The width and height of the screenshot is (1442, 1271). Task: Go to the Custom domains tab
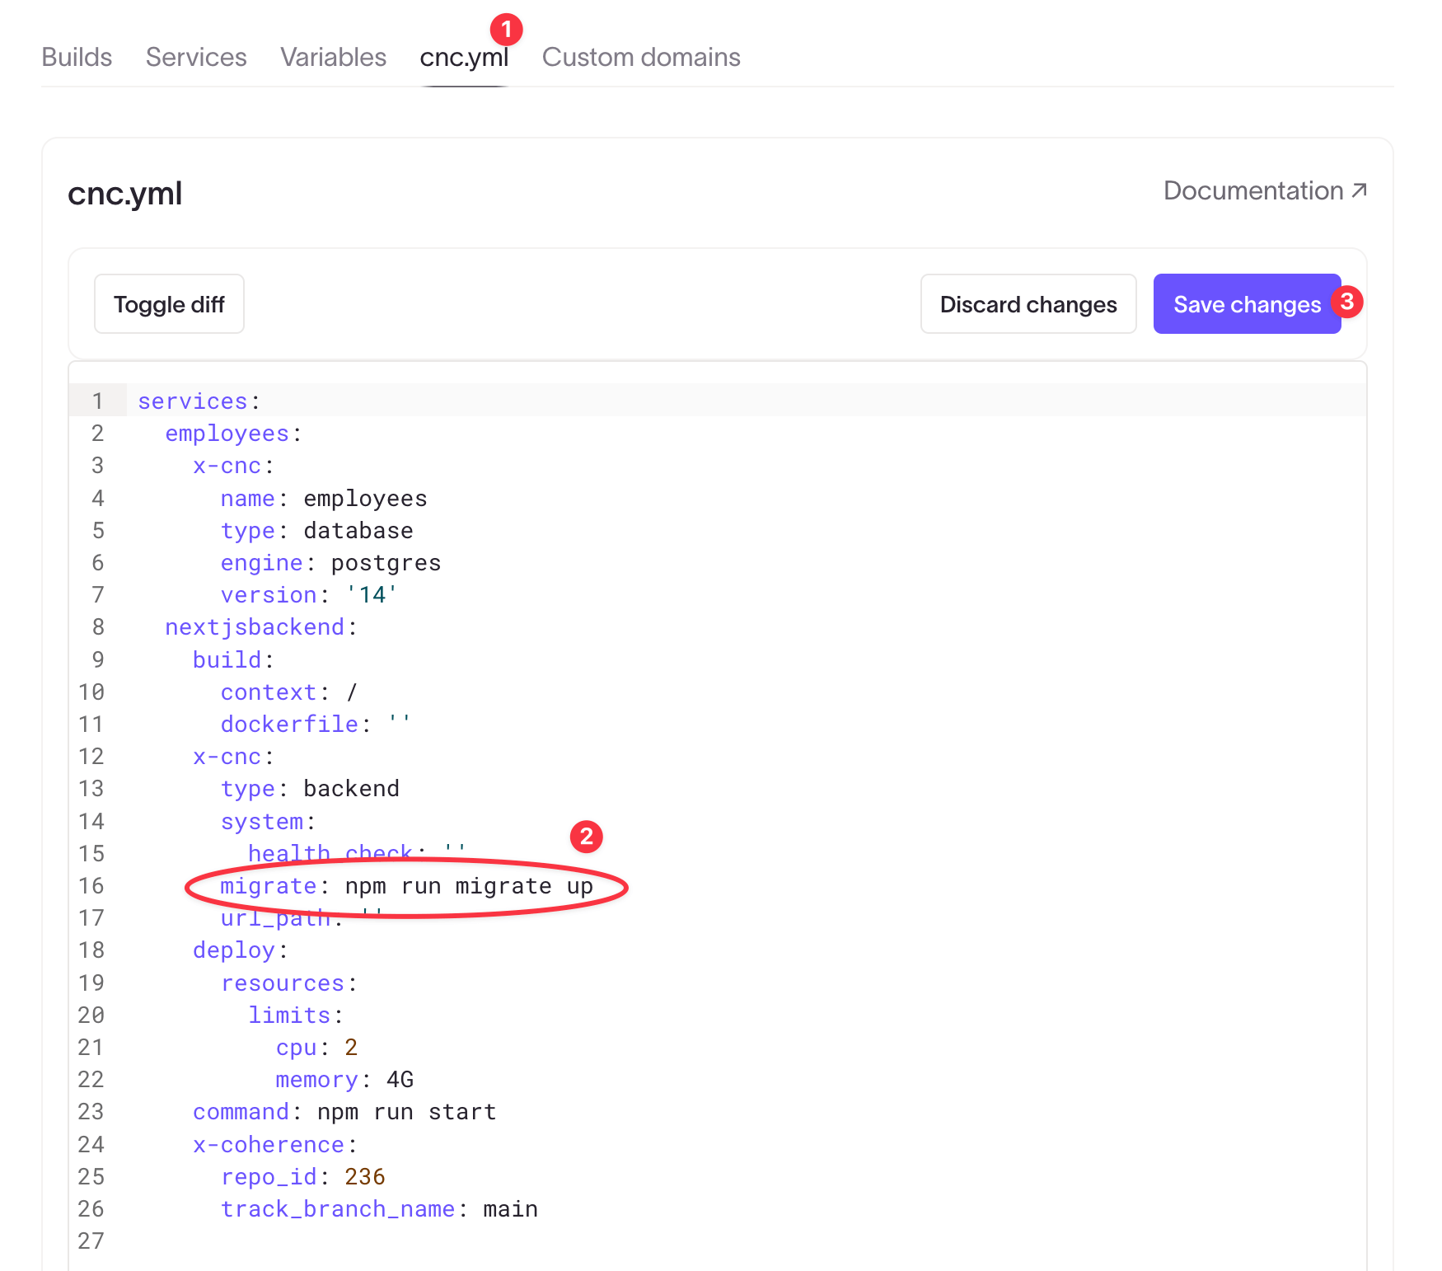coord(641,57)
